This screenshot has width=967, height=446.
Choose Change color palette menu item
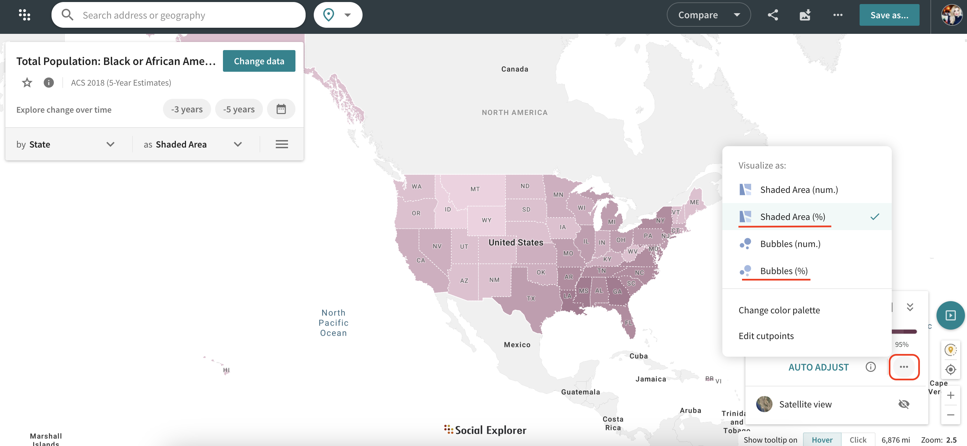pyautogui.click(x=779, y=310)
